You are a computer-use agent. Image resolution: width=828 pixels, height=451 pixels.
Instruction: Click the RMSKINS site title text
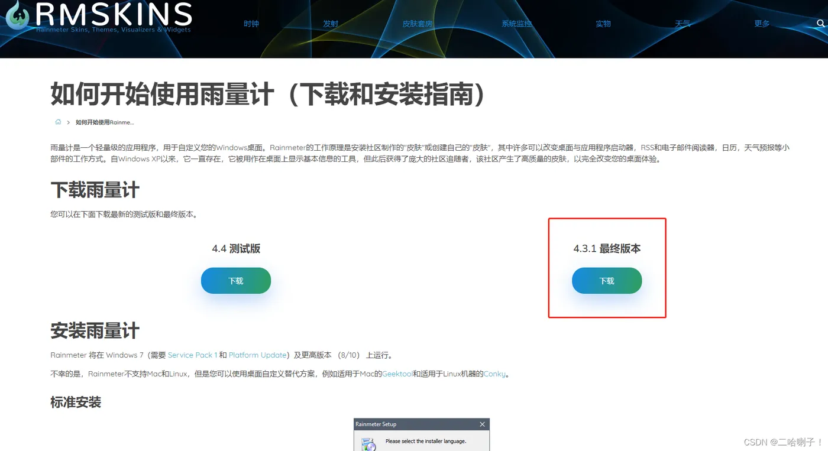point(113,13)
